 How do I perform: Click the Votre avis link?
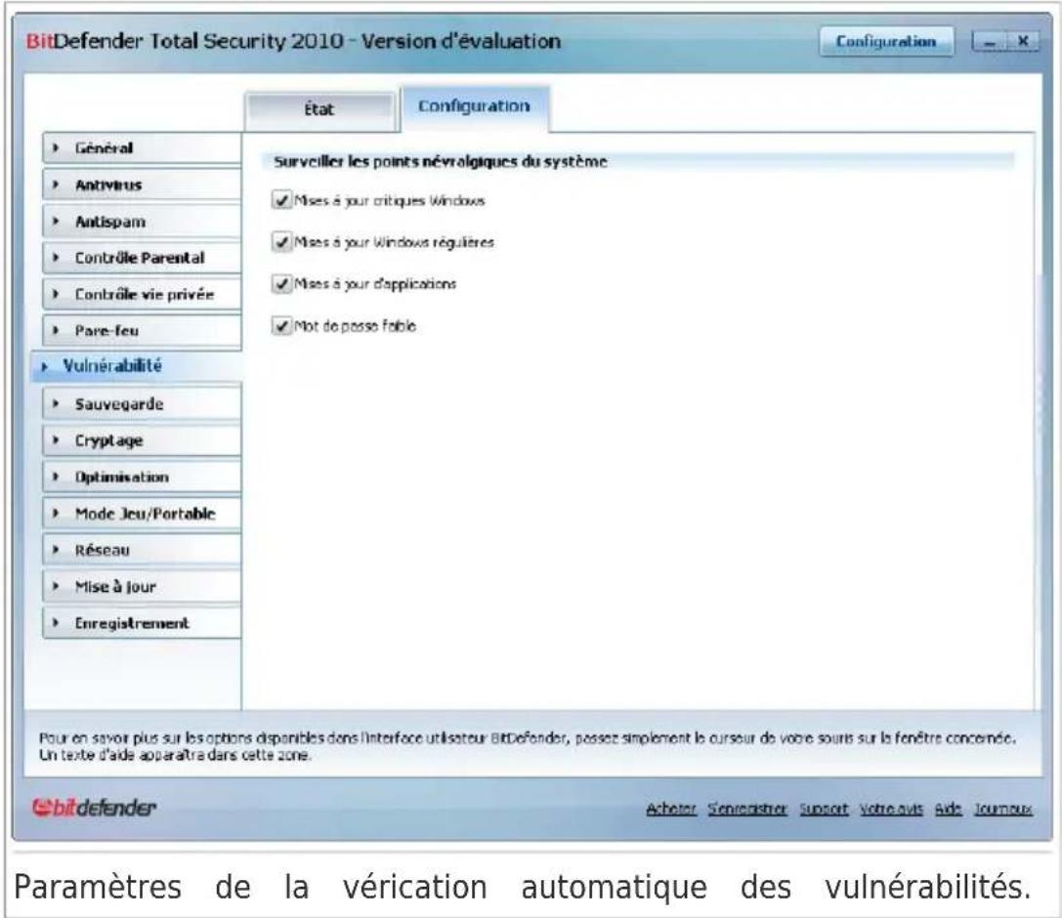(x=891, y=809)
